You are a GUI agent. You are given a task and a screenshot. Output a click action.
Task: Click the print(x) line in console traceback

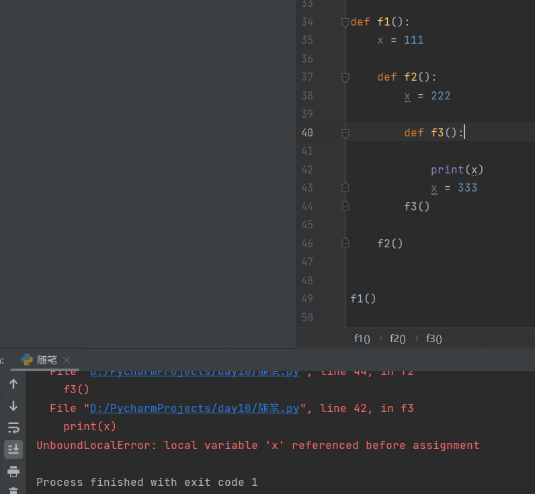pyautogui.click(x=90, y=426)
